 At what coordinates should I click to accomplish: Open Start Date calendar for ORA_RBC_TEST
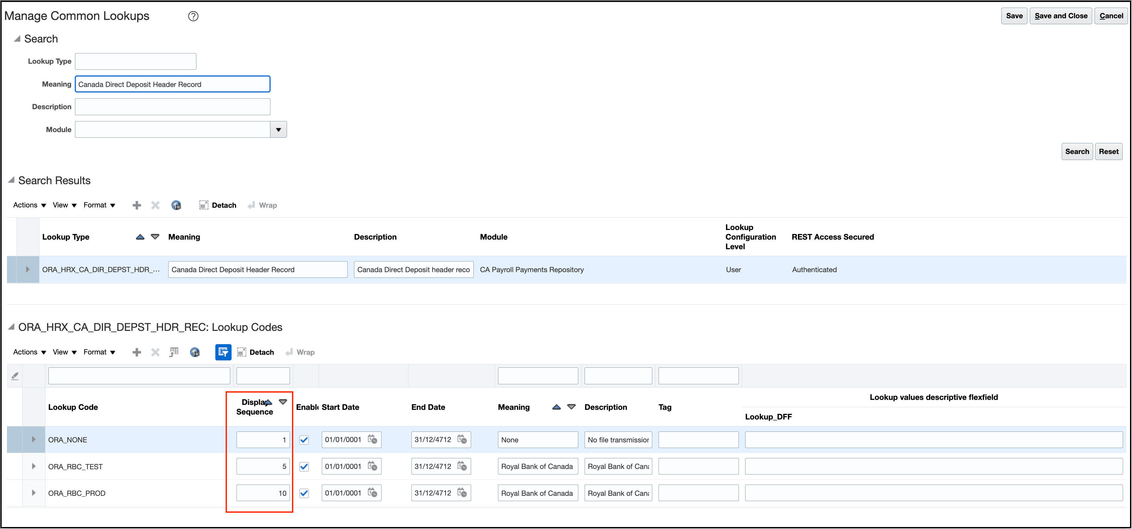click(373, 467)
